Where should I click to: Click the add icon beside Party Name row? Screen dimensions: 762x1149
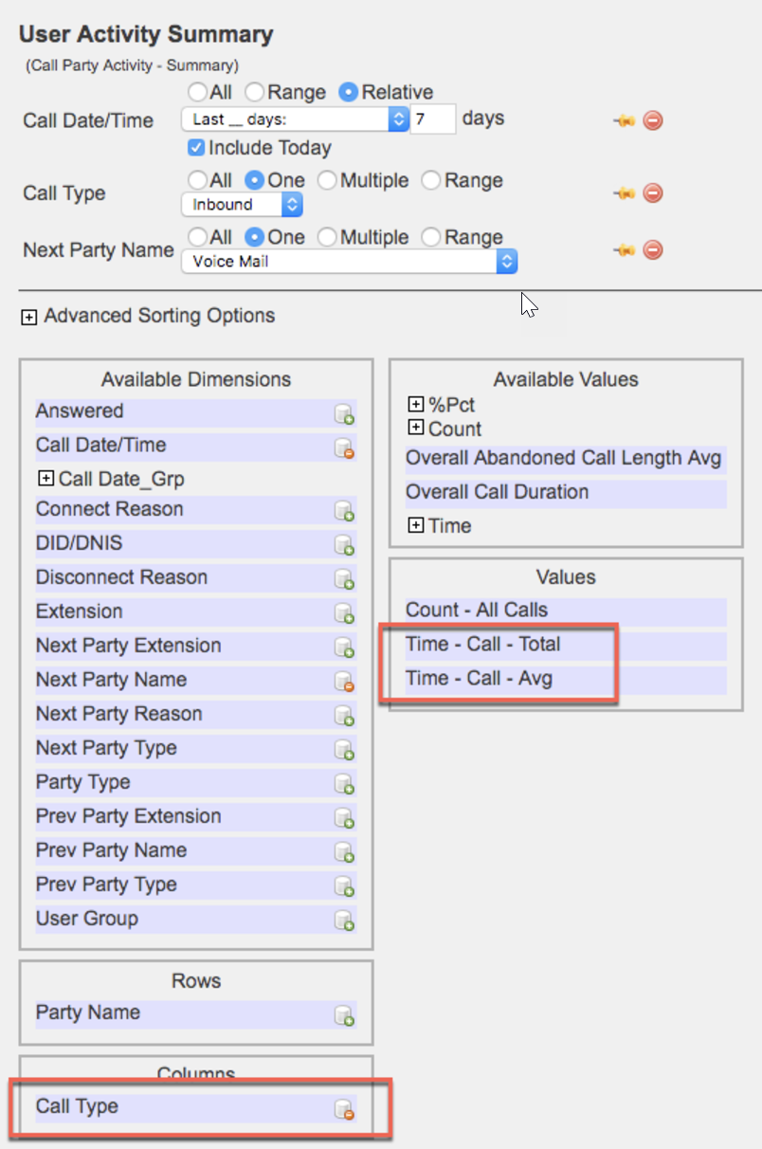click(344, 1015)
